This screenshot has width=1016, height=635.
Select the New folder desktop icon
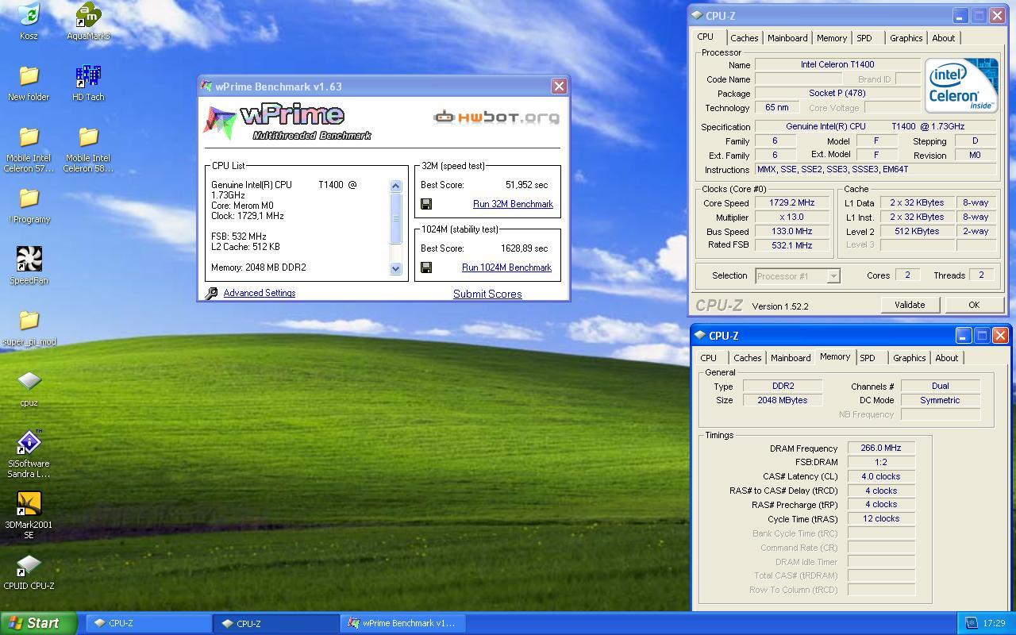pos(29,75)
